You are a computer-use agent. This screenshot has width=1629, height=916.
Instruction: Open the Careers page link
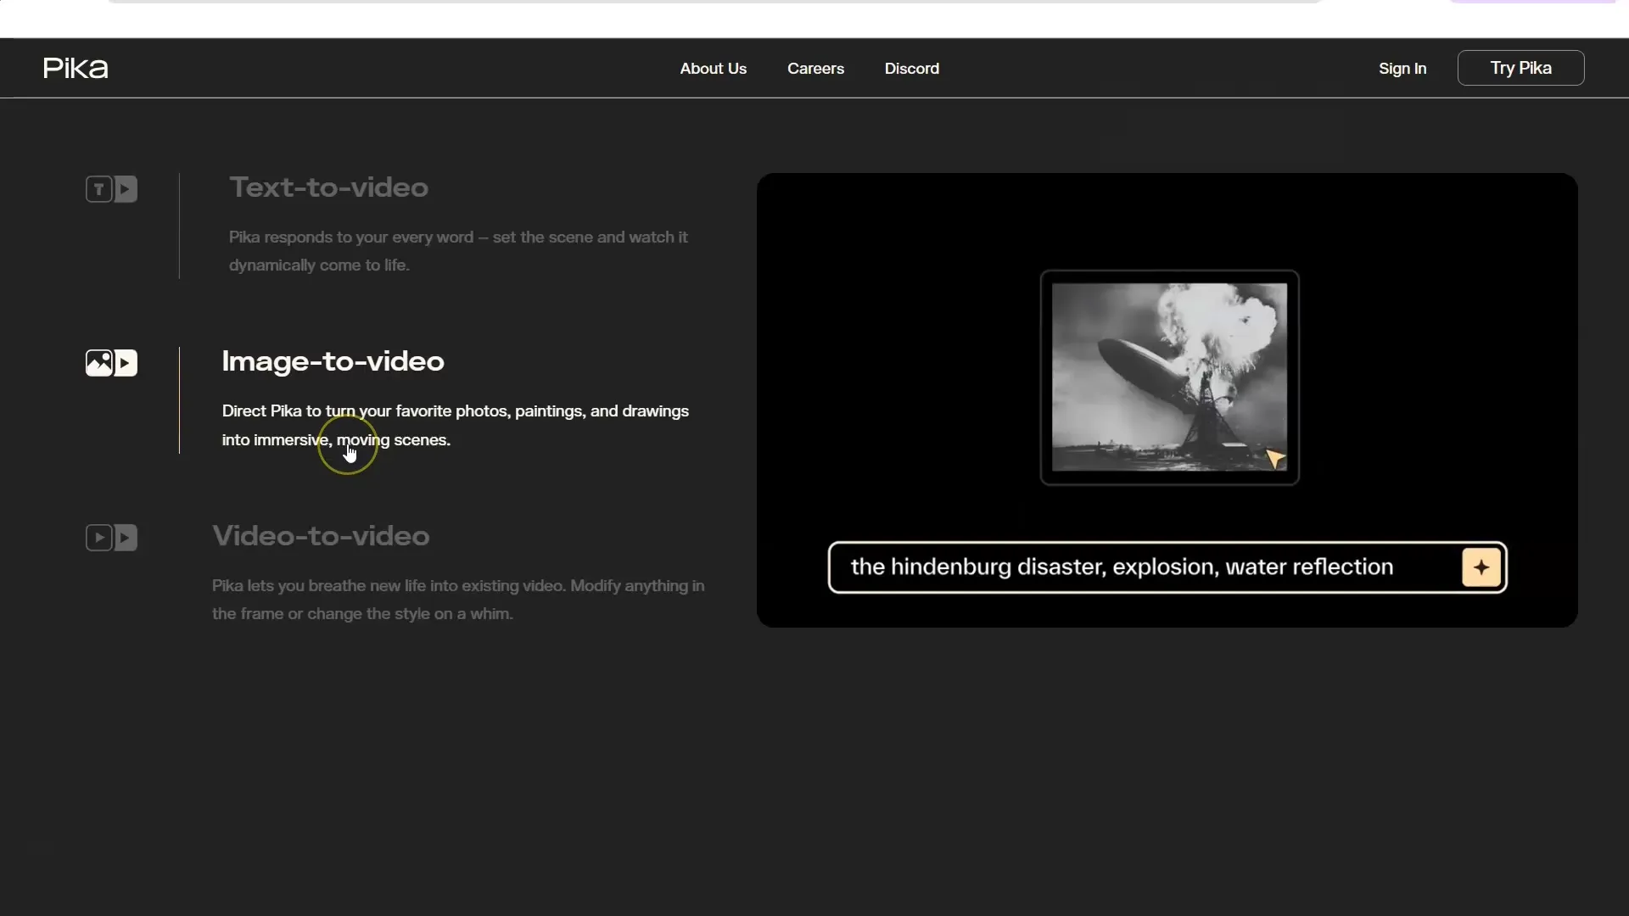click(815, 67)
